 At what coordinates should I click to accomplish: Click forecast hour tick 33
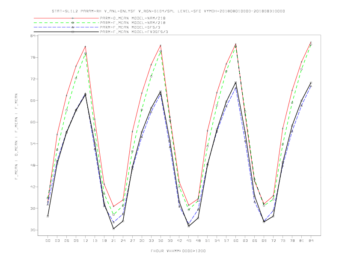pyautogui.click(x=151, y=241)
